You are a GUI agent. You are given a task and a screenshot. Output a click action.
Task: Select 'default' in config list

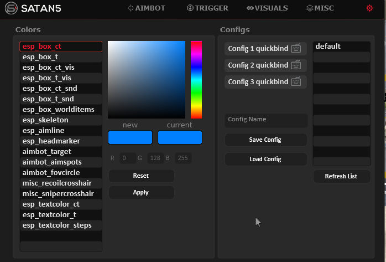tap(342, 47)
